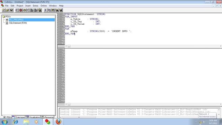The height and width of the screenshot is (125, 222).
Task: Click the Open project folder icon
Action: pyautogui.click(x=7, y=10)
